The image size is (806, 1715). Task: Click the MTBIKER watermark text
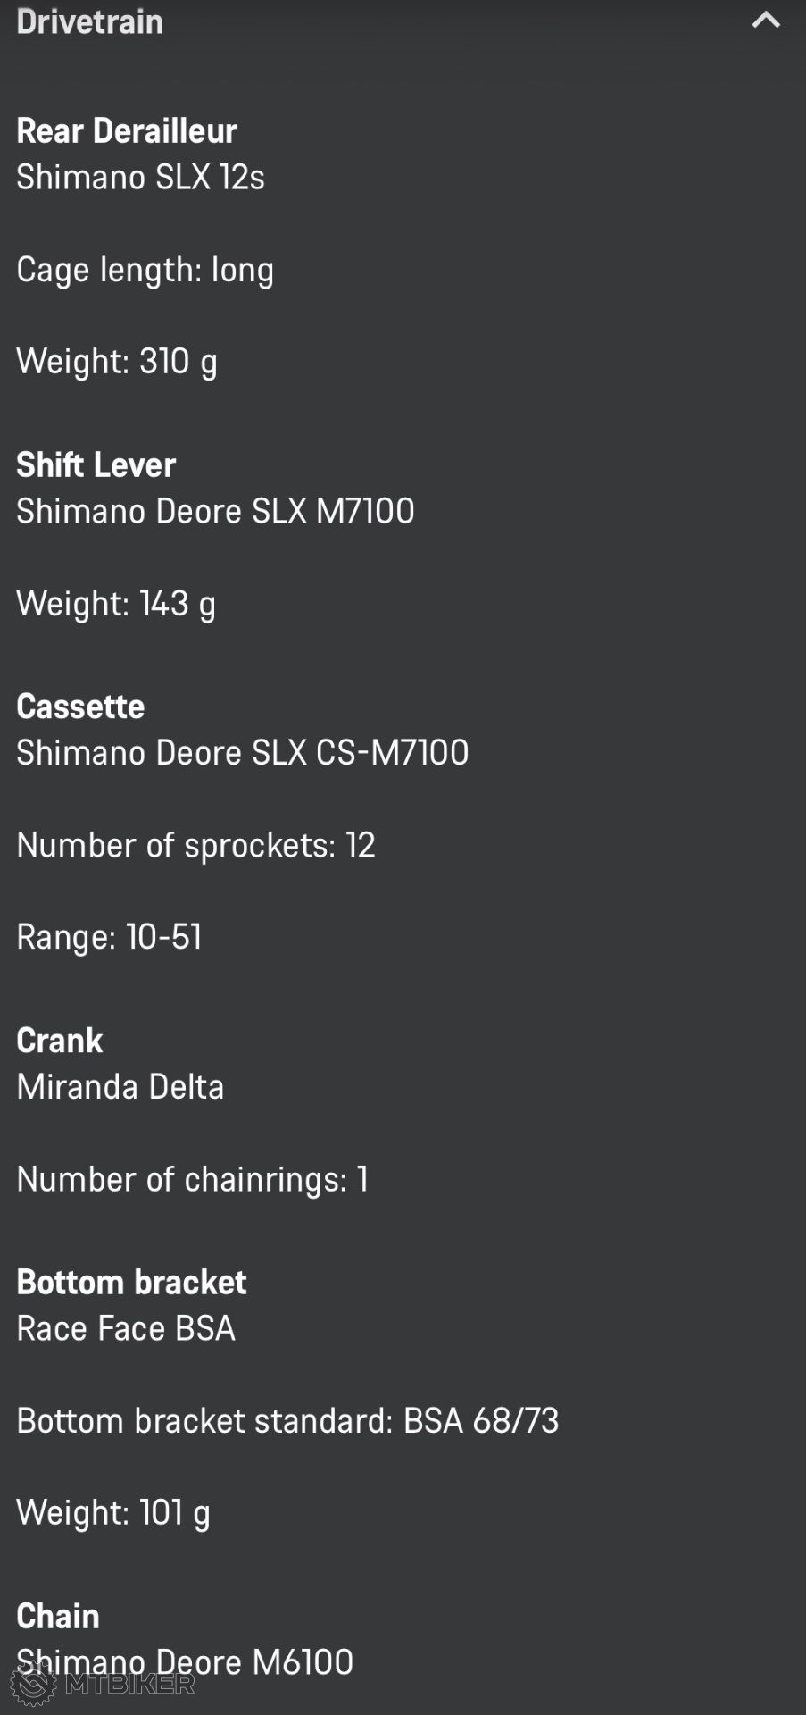click(x=129, y=1684)
